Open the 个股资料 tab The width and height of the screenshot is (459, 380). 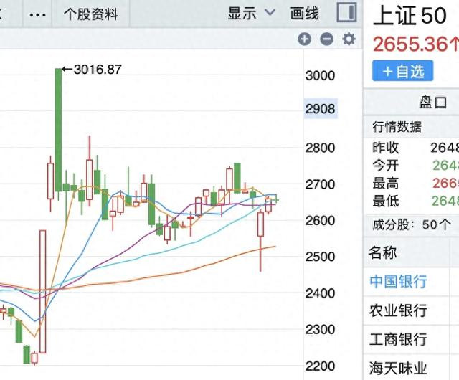click(x=91, y=14)
